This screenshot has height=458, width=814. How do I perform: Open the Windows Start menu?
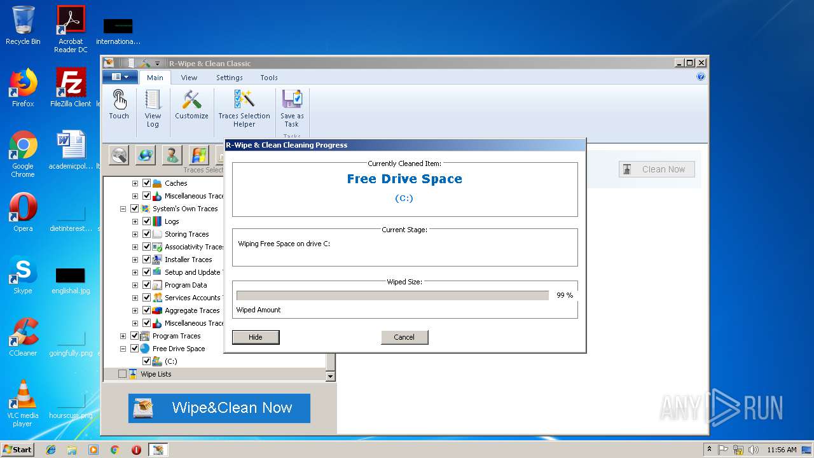coord(17,450)
